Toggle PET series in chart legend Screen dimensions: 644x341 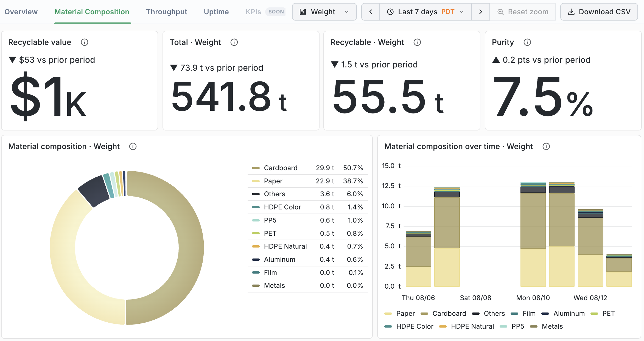click(603, 313)
